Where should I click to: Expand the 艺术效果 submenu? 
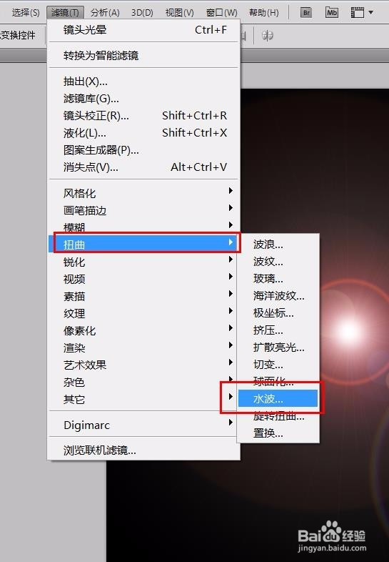pyautogui.click(x=144, y=365)
